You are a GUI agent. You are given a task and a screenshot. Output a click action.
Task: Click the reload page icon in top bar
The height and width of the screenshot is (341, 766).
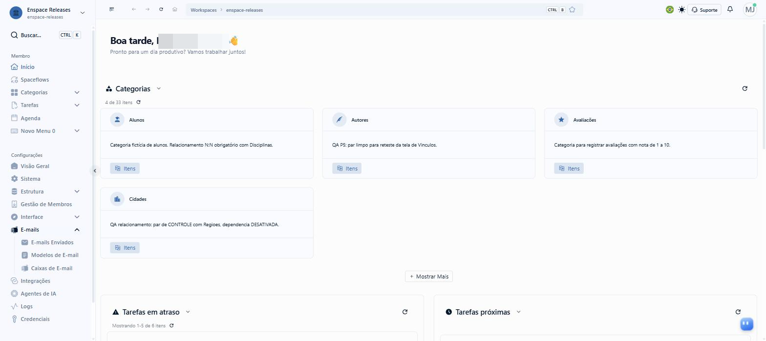[161, 9]
